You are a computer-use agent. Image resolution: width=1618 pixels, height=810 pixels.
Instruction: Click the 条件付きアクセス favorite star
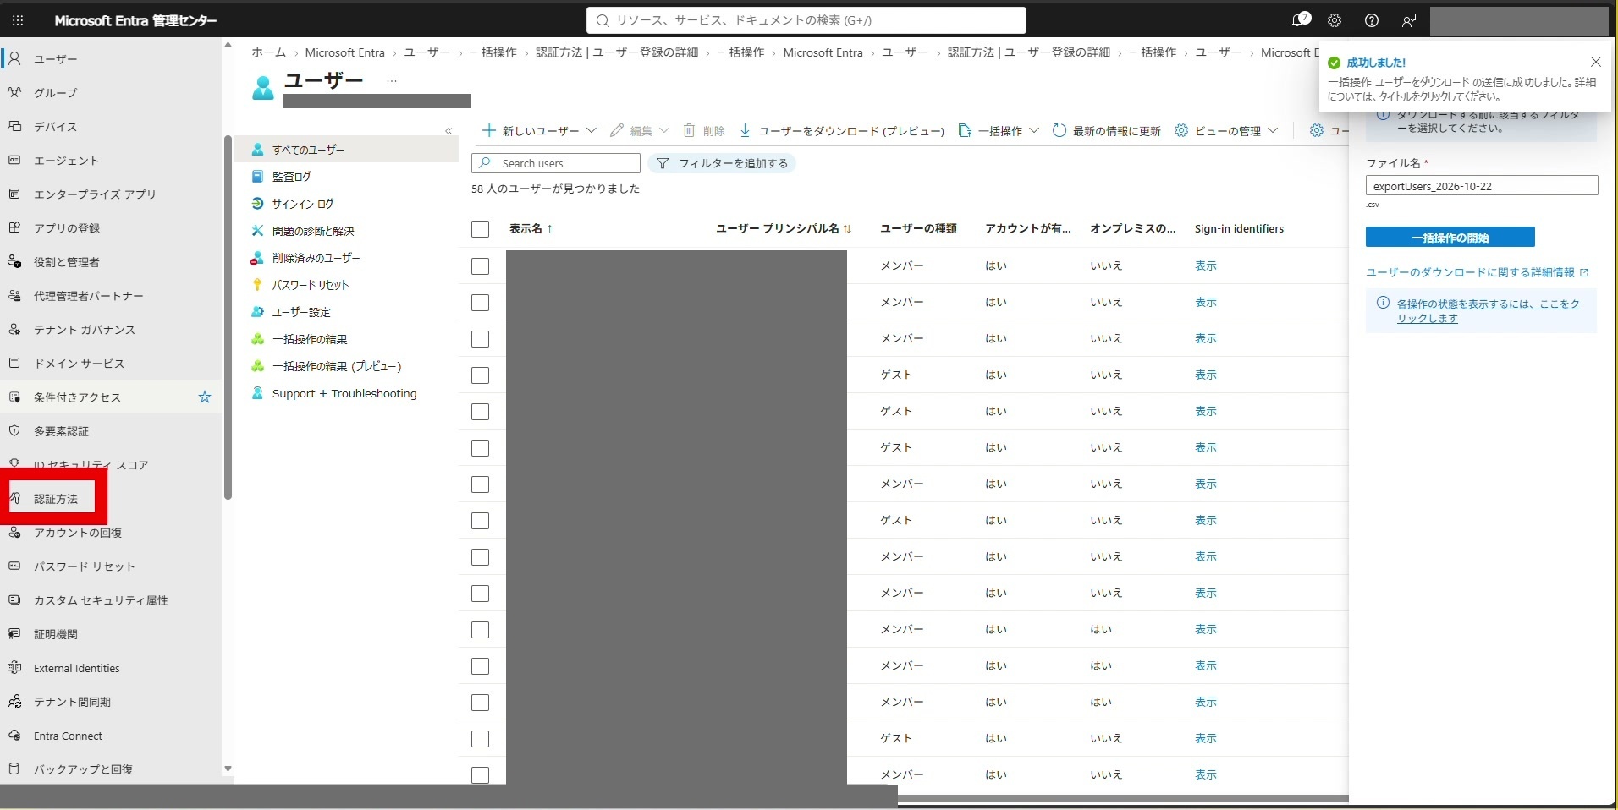click(205, 397)
